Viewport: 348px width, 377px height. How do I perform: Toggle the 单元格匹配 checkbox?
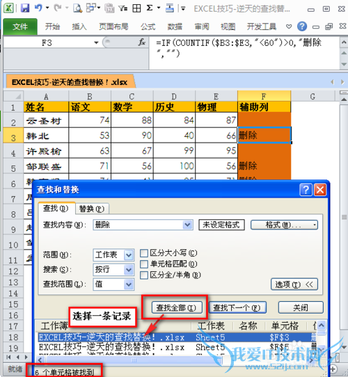144,264
